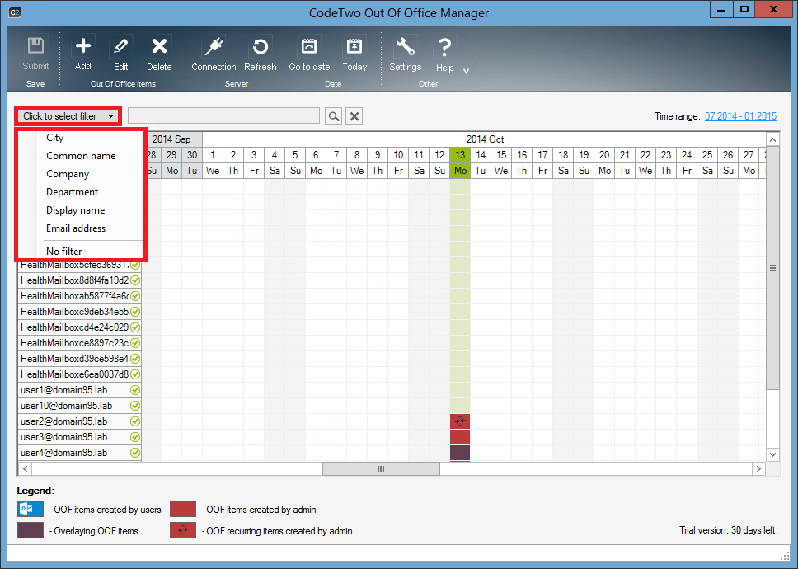The height and width of the screenshot is (569, 798).
Task: Select the user1@domain95.lab row
Action: coord(79,390)
